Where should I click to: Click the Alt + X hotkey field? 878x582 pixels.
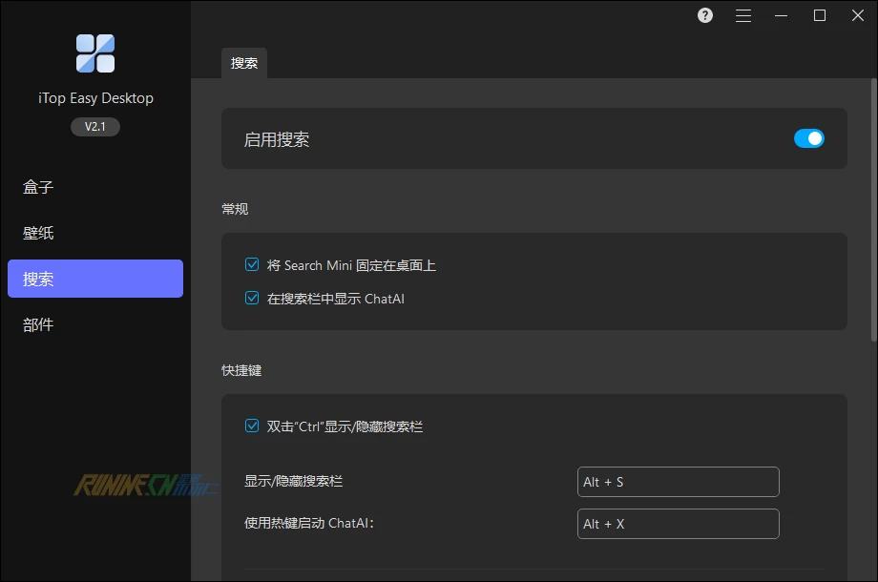coord(679,524)
